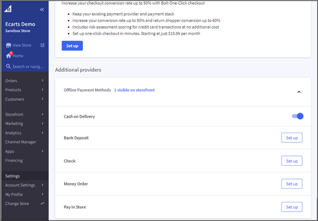Click the Ecarts Demo store name
318x221 pixels.
click(20, 24)
